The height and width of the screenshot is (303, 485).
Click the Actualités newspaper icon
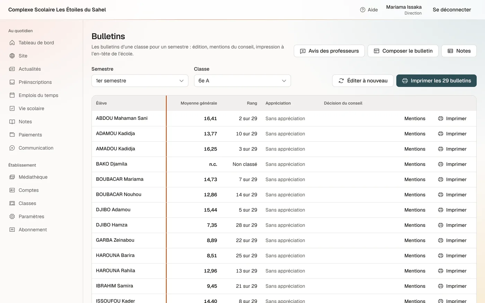tap(12, 69)
